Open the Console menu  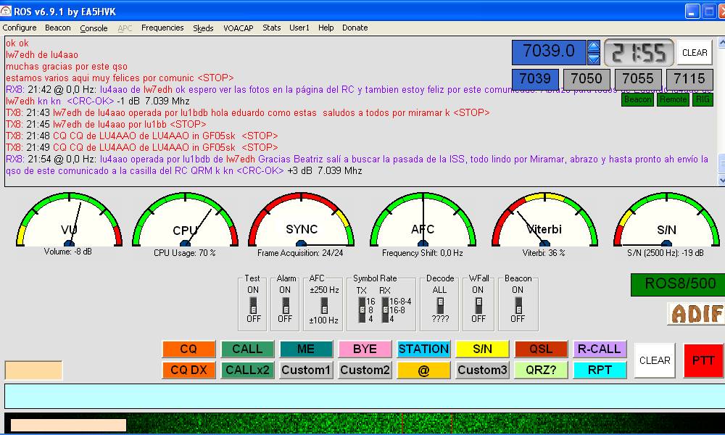94,28
